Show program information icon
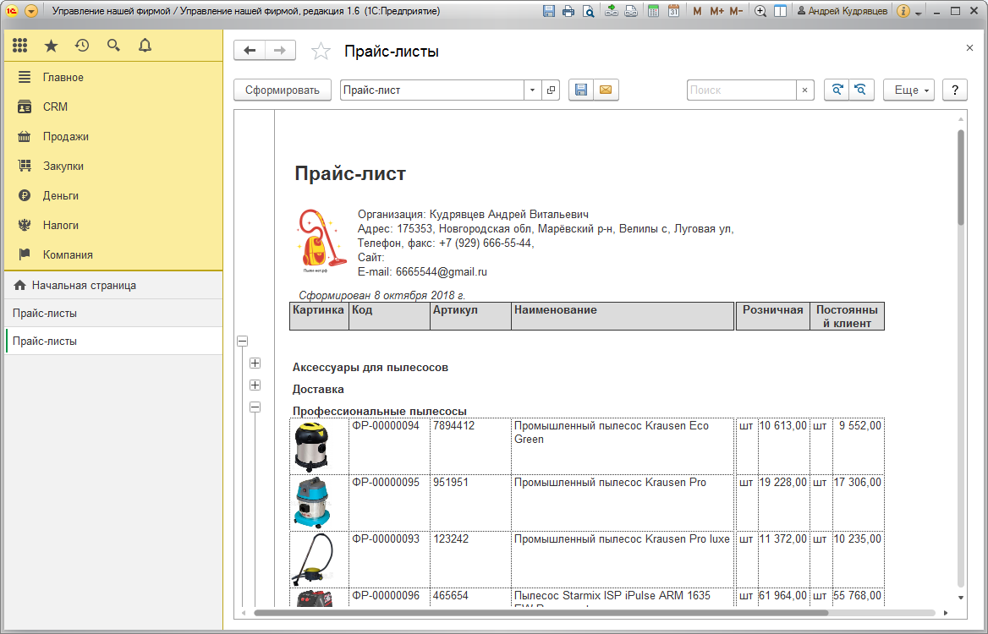 tap(903, 11)
